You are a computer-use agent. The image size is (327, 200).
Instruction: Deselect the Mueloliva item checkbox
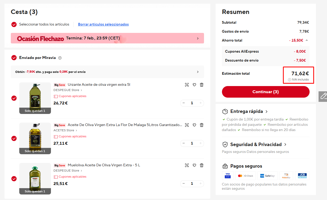point(14,179)
